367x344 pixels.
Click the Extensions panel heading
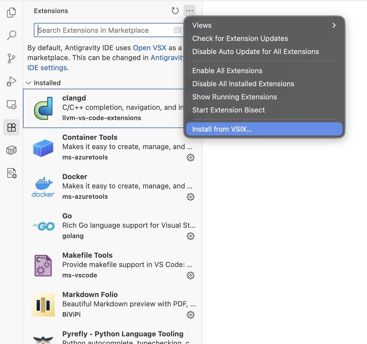click(x=51, y=11)
